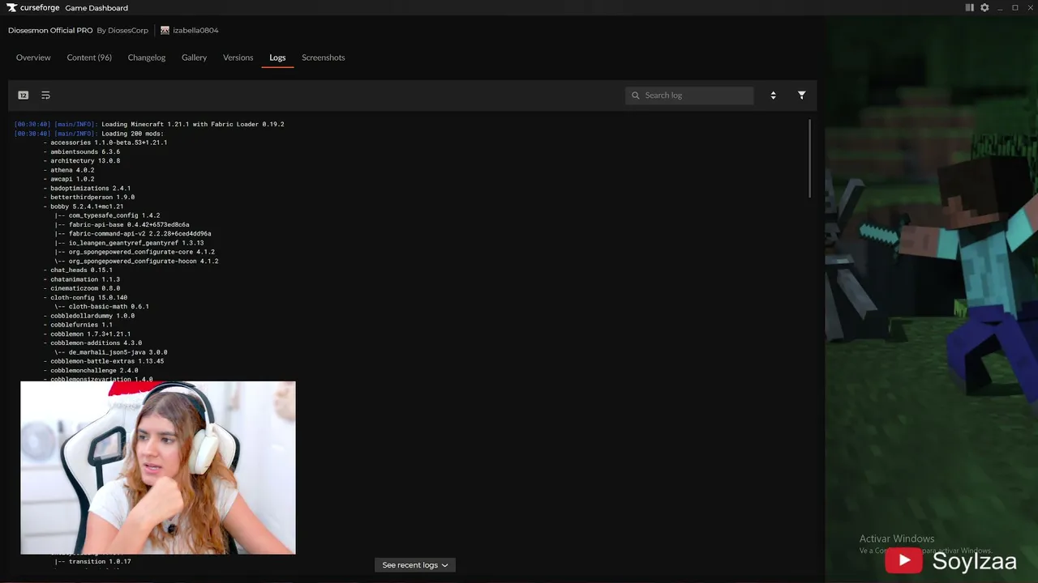
Task: Expand the See recent logs dropdown
Action: click(415, 565)
